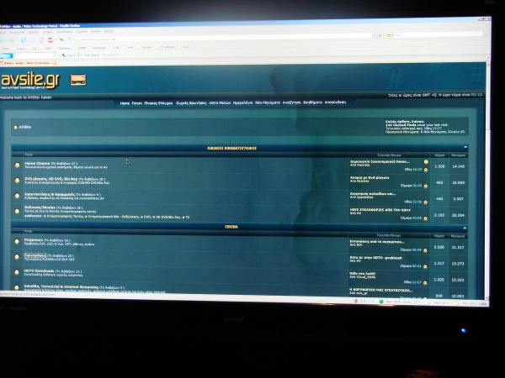The height and width of the screenshot is (378, 505).
Task: Go forward with the green forward arrow
Action: coord(13,40)
